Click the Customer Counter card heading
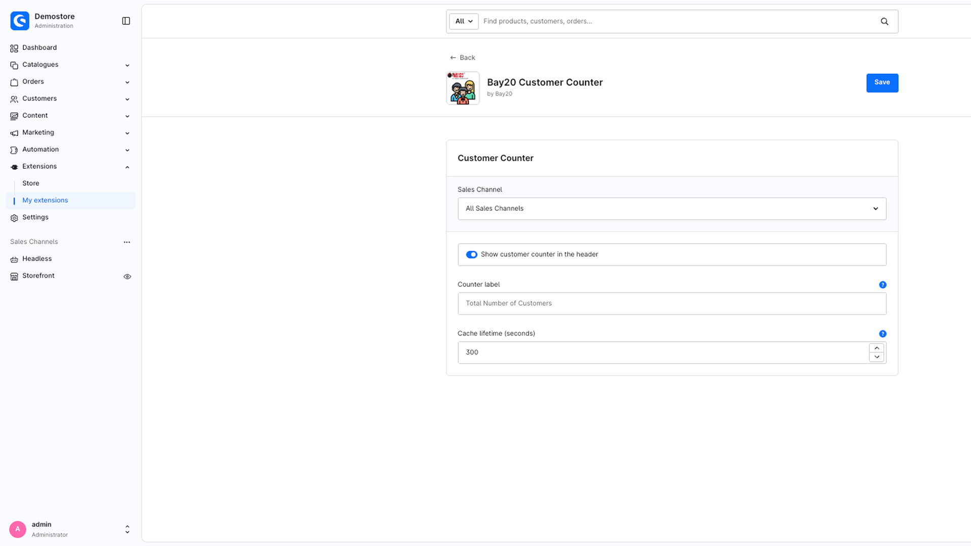Viewport: 971px width, 546px height. click(x=495, y=158)
